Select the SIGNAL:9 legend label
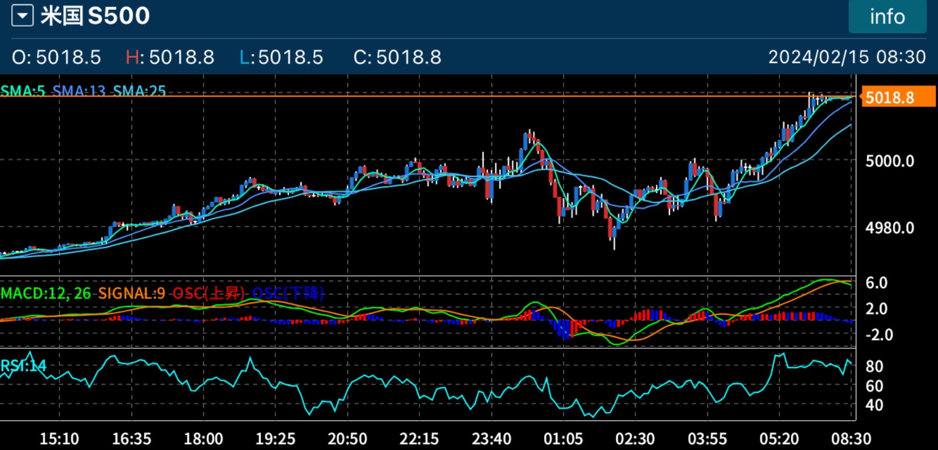Viewport: 938px width, 450px height. [x=131, y=293]
